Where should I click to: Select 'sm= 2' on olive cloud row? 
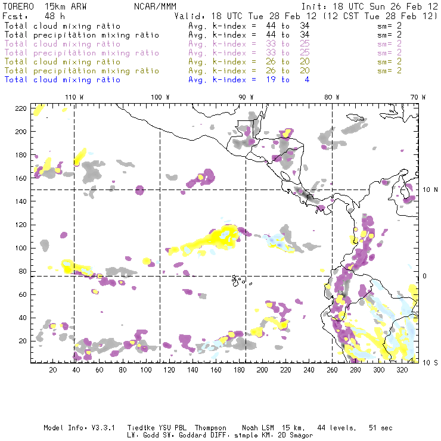coord(390,62)
